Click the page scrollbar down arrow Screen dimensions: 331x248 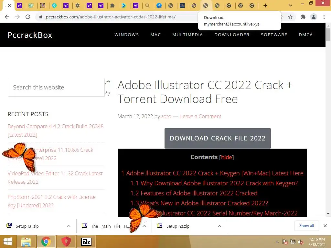tap(328, 214)
